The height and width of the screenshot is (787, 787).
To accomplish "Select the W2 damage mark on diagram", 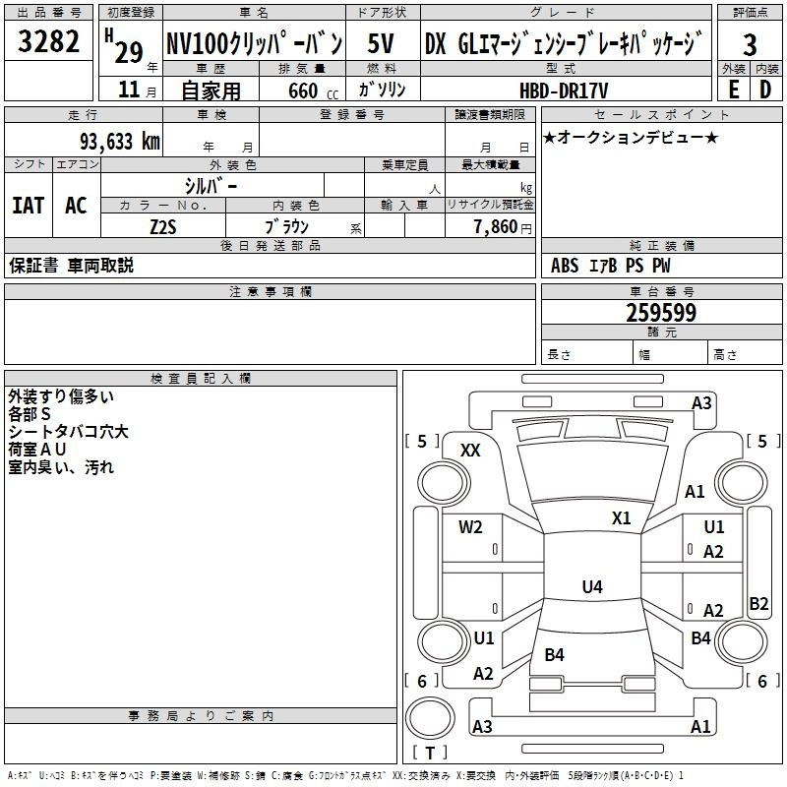I will 470,527.
